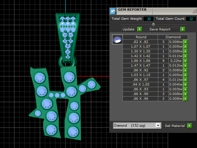Click the quantity 4 cell in .86 X .97 row
This screenshot has width=197, height=148.
pos(163,80)
